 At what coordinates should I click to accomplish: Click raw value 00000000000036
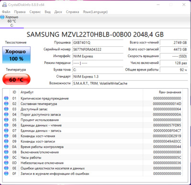click(167, 163)
